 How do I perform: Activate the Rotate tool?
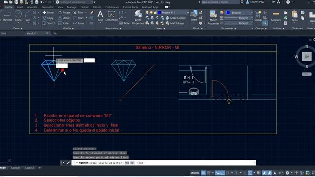(x=64, y=12)
